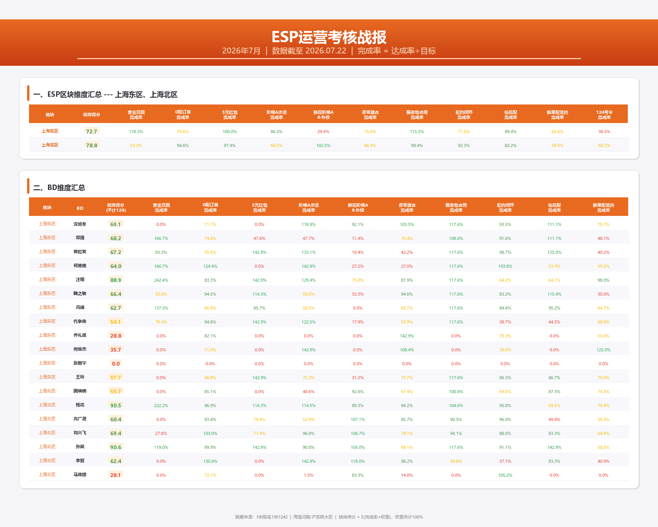Click the 29.6% value in summary table
This screenshot has width=658, height=527.
tap(323, 132)
